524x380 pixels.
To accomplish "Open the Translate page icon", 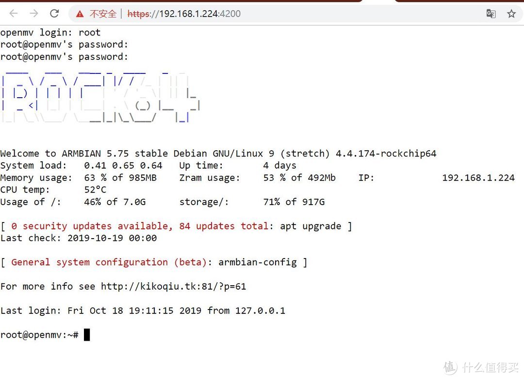I will click(491, 14).
